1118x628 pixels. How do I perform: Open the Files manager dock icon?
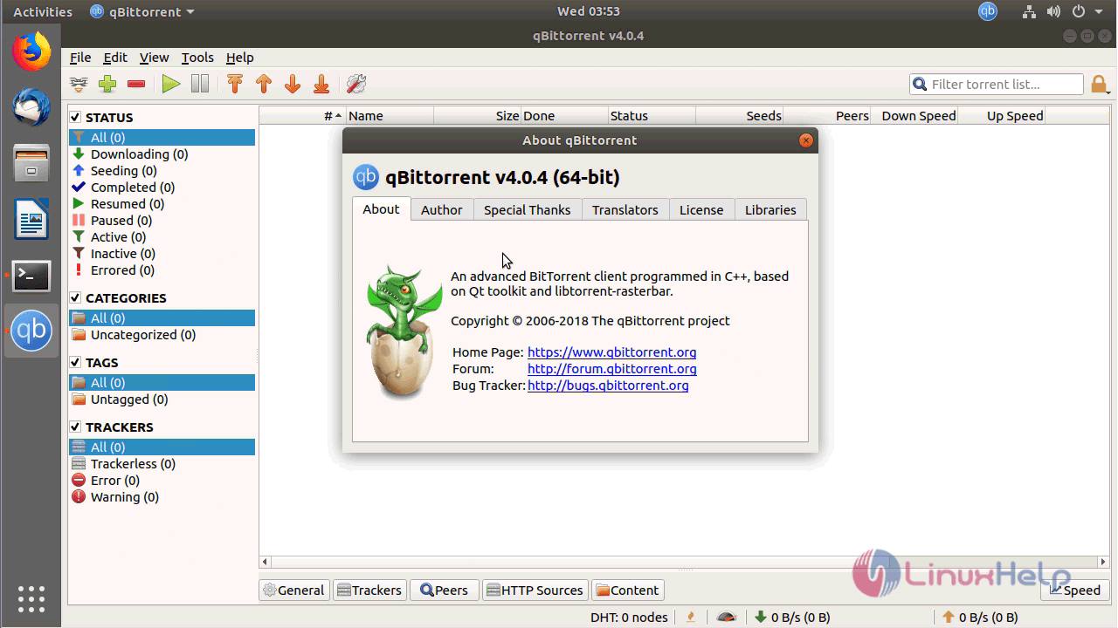(31, 163)
